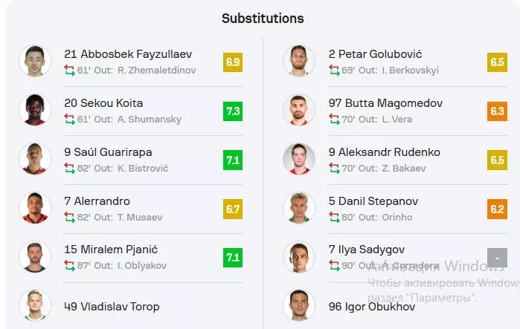Click the substitution arrows icon under Sekou Koita

pos(69,119)
